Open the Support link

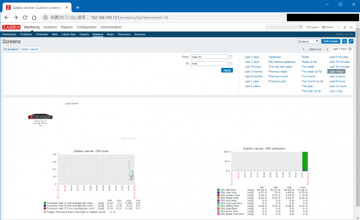click(313, 27)
